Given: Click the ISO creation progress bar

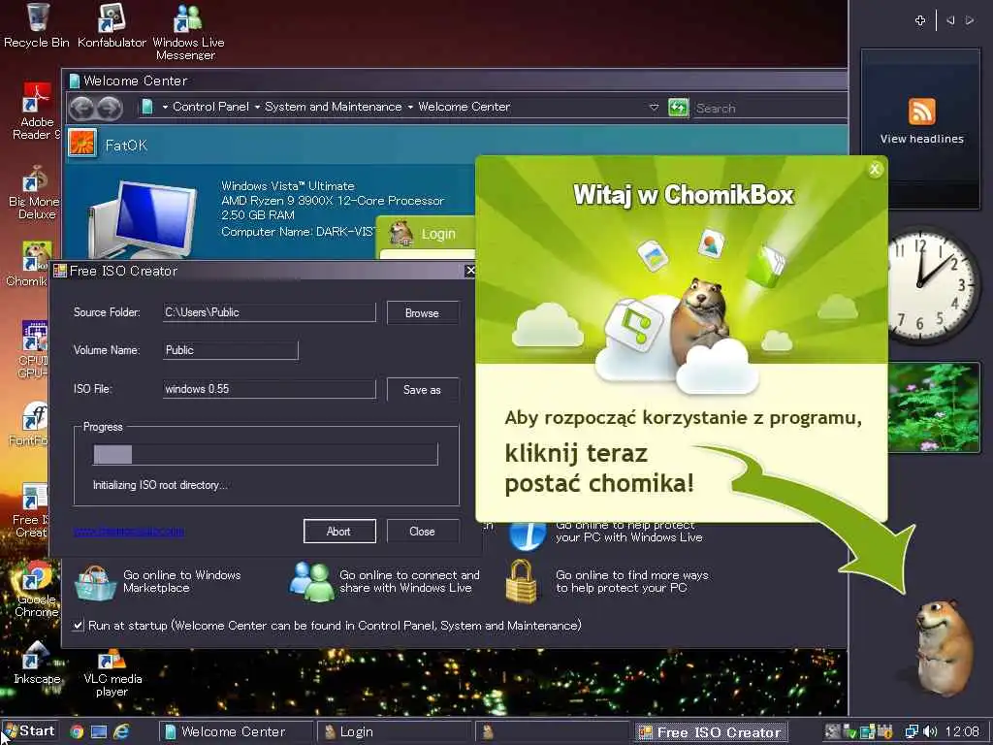Looking at the screenshot, I should [266, 454].
